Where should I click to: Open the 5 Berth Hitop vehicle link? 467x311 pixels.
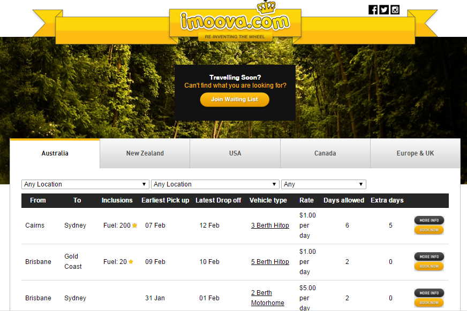[x=270, y=262]
